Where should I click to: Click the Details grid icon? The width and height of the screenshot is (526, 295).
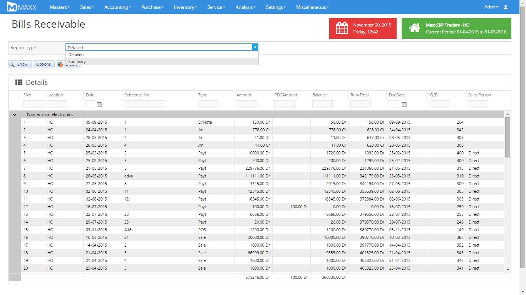click(x=18, y=83)
